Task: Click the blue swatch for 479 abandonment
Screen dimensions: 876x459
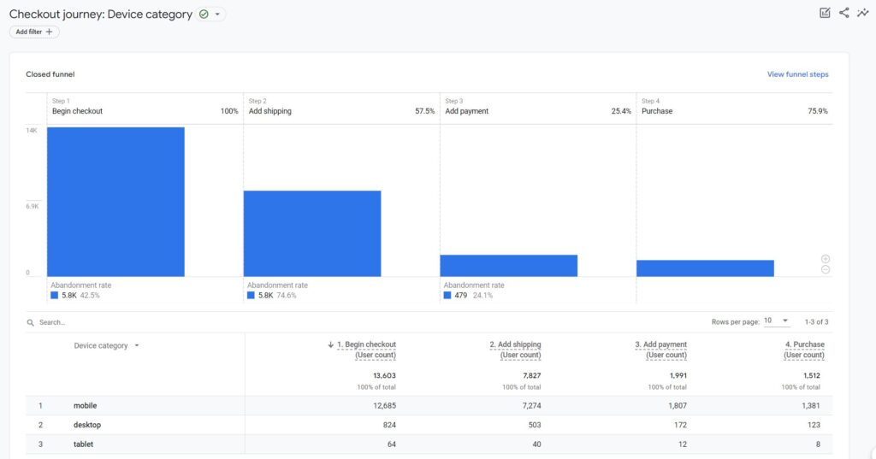Action: [x=448, y=295]
